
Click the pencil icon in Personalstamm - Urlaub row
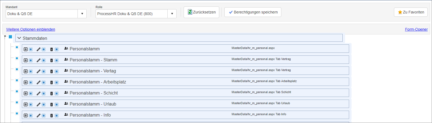[39, 104]
